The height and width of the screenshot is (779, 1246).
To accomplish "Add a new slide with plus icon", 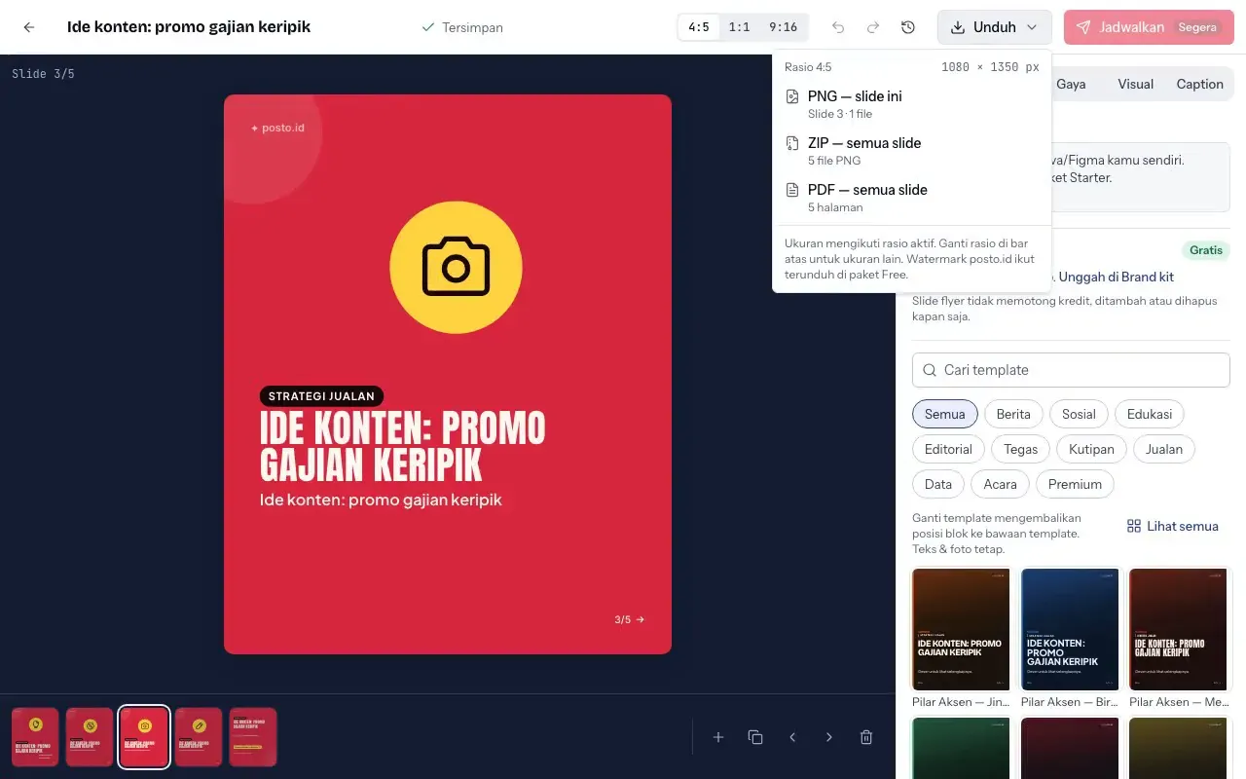I will tap(718, 737).
